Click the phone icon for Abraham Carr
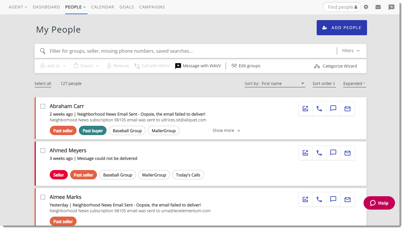This screenshot has height=230, width=404. pyautogui.click(x=319, y=109)
